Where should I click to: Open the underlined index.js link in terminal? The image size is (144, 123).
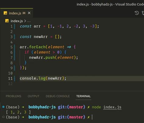click(112, 107)
